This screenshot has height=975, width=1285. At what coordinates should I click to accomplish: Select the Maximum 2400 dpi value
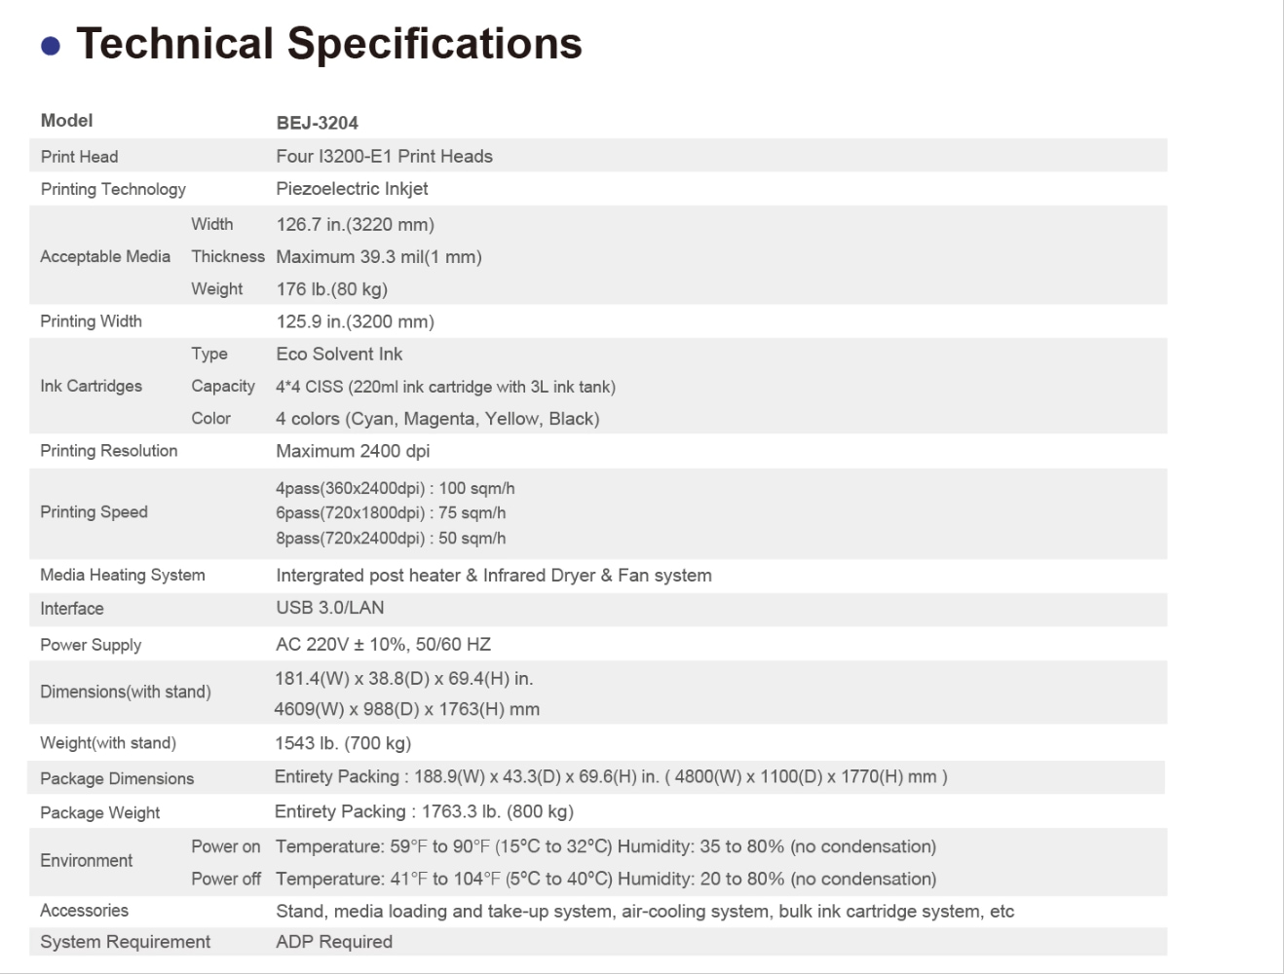(x=353, y=451)
